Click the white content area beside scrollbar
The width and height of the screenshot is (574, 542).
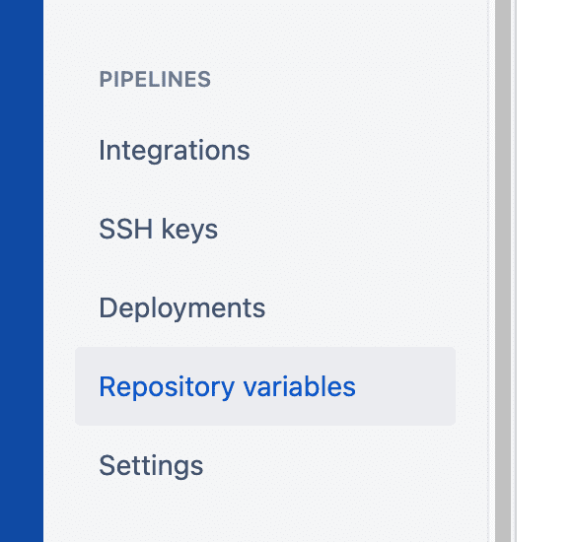[545, 271]
